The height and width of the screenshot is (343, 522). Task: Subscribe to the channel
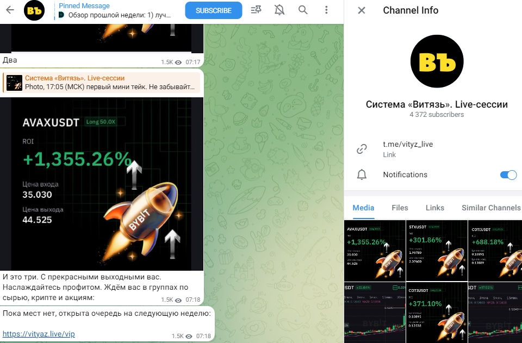pyautogui.click(x=213, y=11)
